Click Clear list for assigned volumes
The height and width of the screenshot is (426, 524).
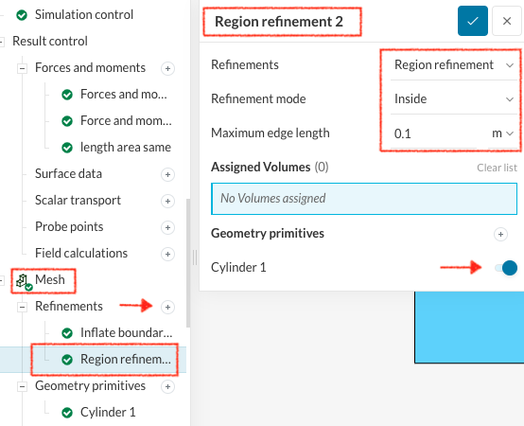click(x=497, y=168)
